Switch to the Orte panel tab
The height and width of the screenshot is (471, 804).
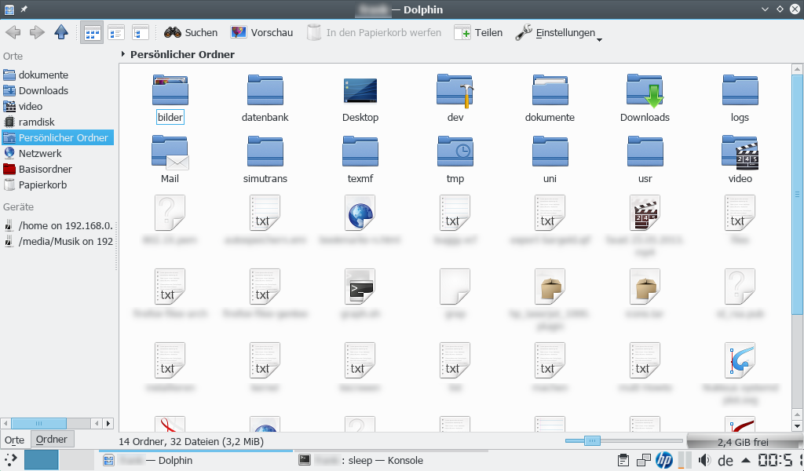pyautogui.click(x=14, y=439)
